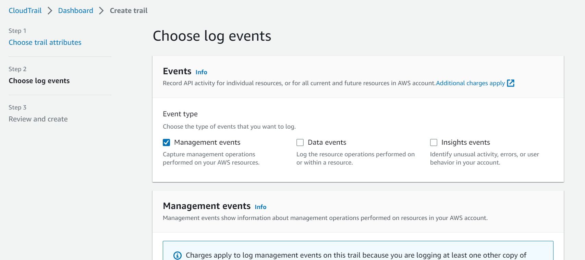585x260 pixels.
Task: Click Review and create step in sidebar
Action: coord(38,119)
